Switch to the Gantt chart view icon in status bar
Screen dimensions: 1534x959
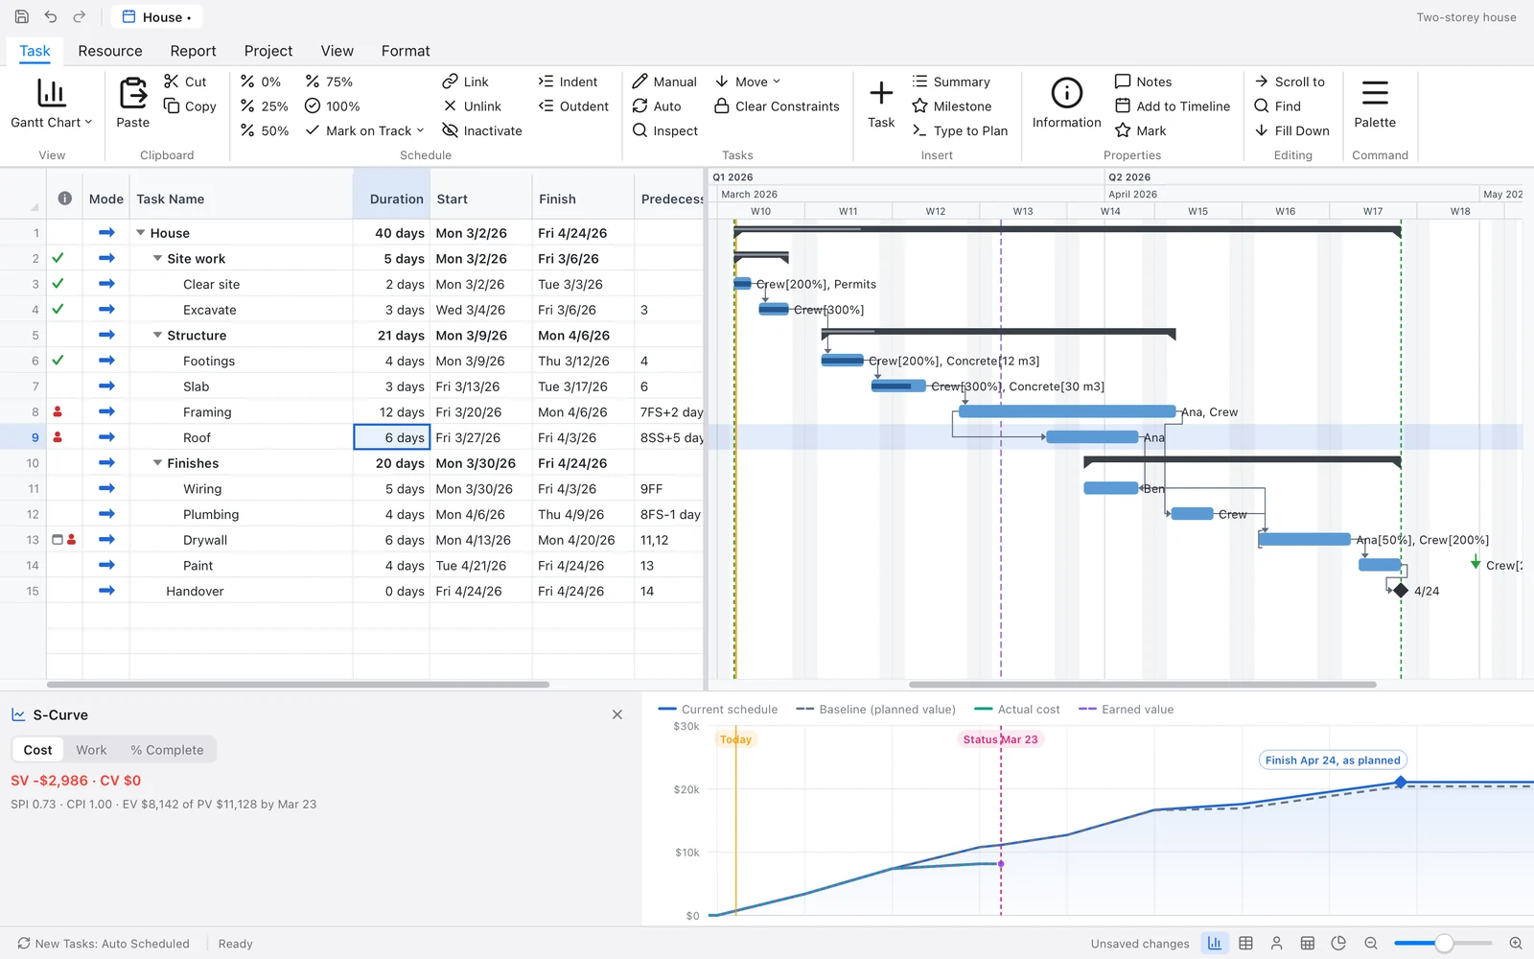tap(1215, 944)
